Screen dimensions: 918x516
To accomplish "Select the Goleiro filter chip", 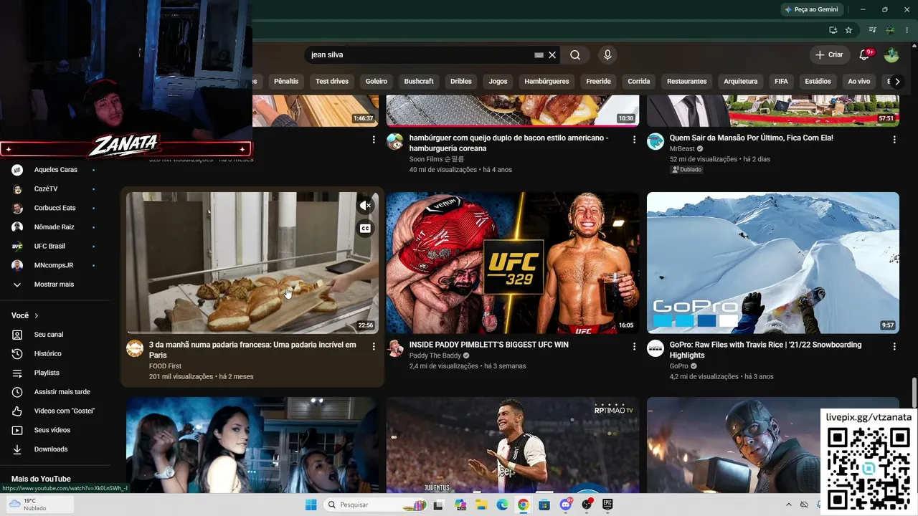I will tap(377, 82).
